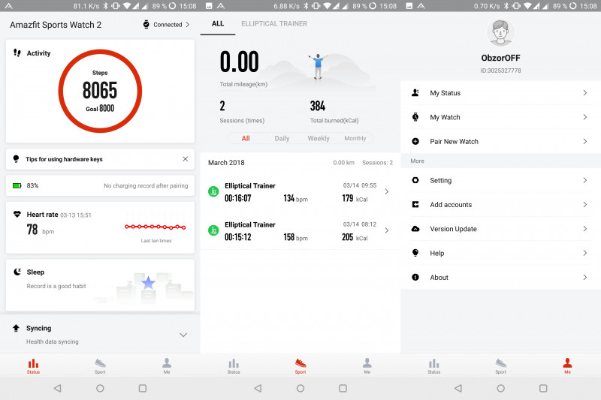Tap the Steps progress ring
601x400 pixels.
pos(100,91)
